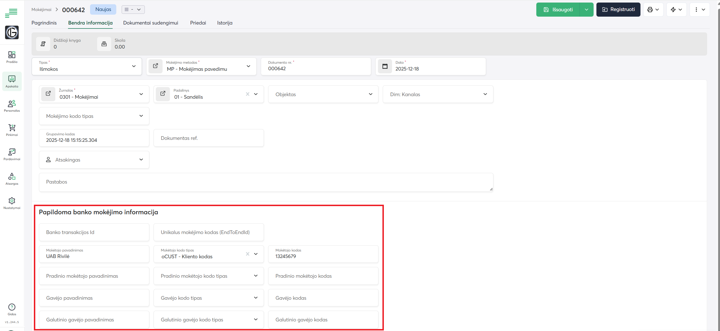
Task: Open the Žurnalas external link icon
Action: [48, 94]
